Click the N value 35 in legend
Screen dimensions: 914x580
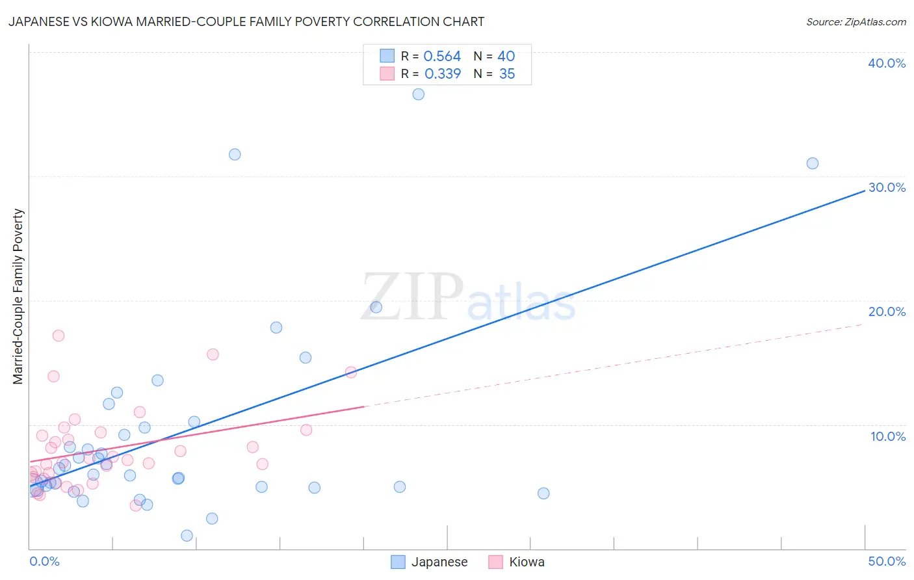click(507, 73)
